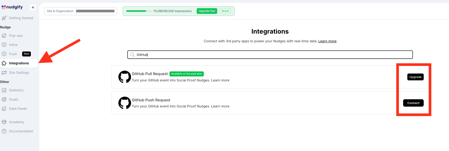This screenshot has height=151, width=449.
Task: Focus the integrations search field
Action: coord(270,55)
